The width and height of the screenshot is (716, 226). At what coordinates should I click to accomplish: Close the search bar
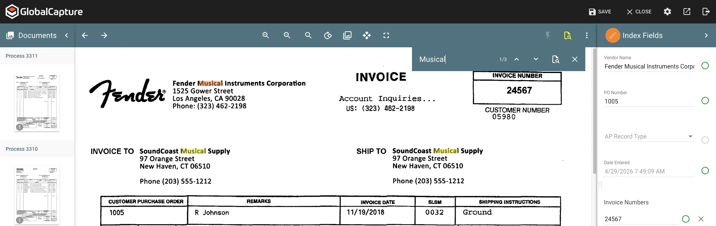(575, 59)
